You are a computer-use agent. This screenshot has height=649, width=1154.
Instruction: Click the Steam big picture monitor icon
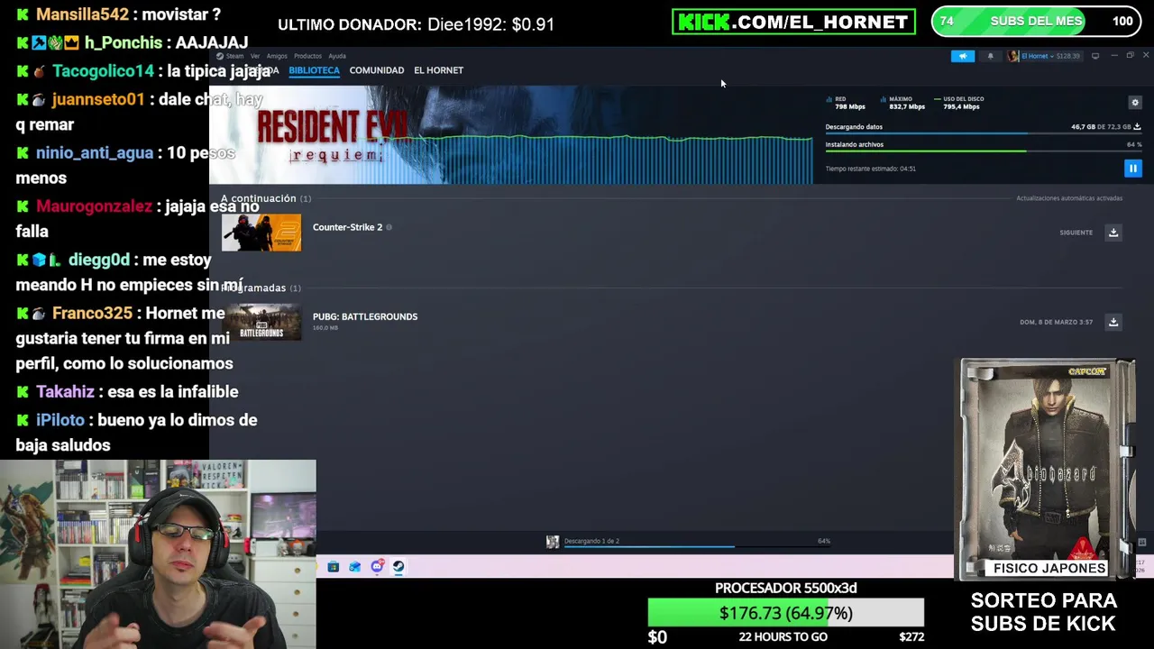click(x=1095, y=56)
